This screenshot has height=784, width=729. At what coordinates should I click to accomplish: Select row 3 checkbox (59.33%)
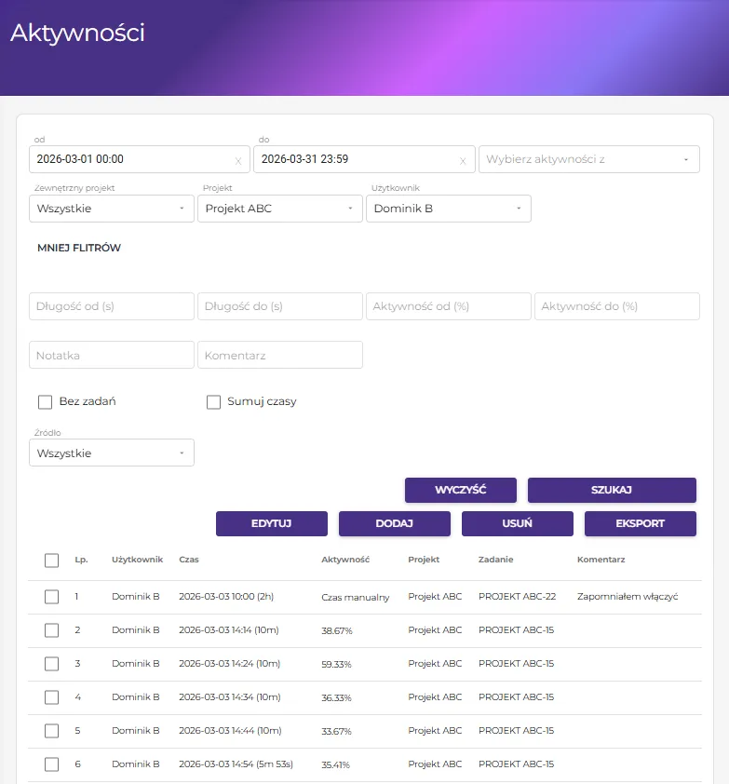tap(51, 664)
